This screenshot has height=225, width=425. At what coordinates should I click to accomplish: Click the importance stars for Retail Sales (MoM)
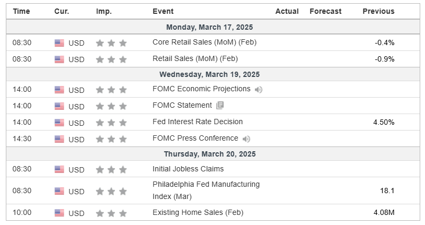pyautogui.click(x=111, y=59)
